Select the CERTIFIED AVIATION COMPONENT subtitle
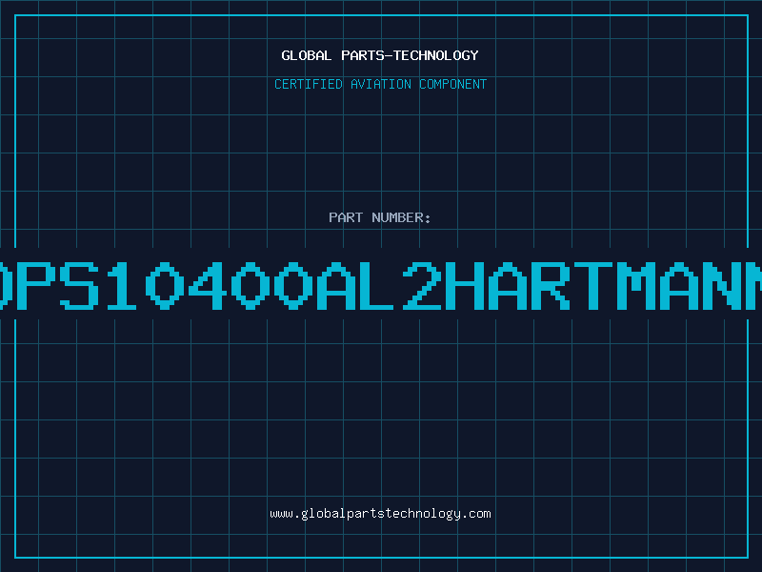The width and height of the screenshot is (762, 572). 380,84
